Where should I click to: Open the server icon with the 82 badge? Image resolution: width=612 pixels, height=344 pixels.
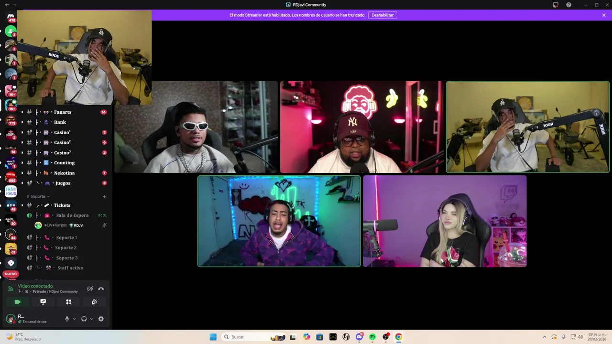[x=11, y=235]
